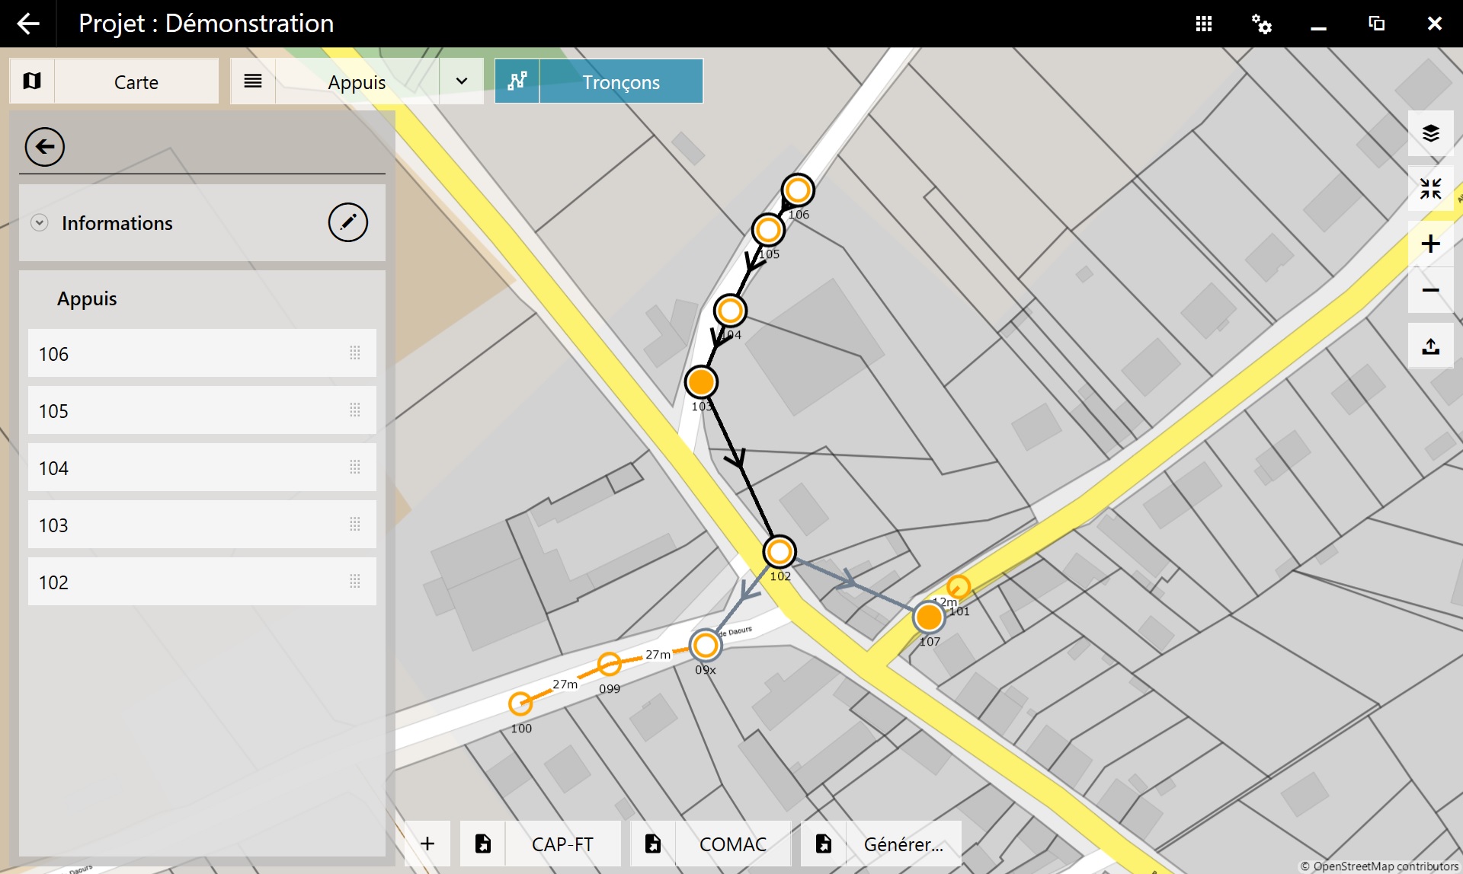Zoom out the map with minus
Image resolution: width=1463 pixels, height=874 pixels.
tap(1431, 290)
